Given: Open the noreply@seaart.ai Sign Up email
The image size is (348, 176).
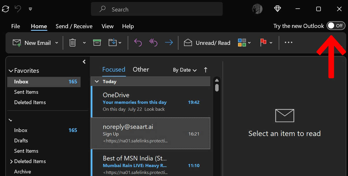Looking at the screenshot, I should [x=150, y=133].
